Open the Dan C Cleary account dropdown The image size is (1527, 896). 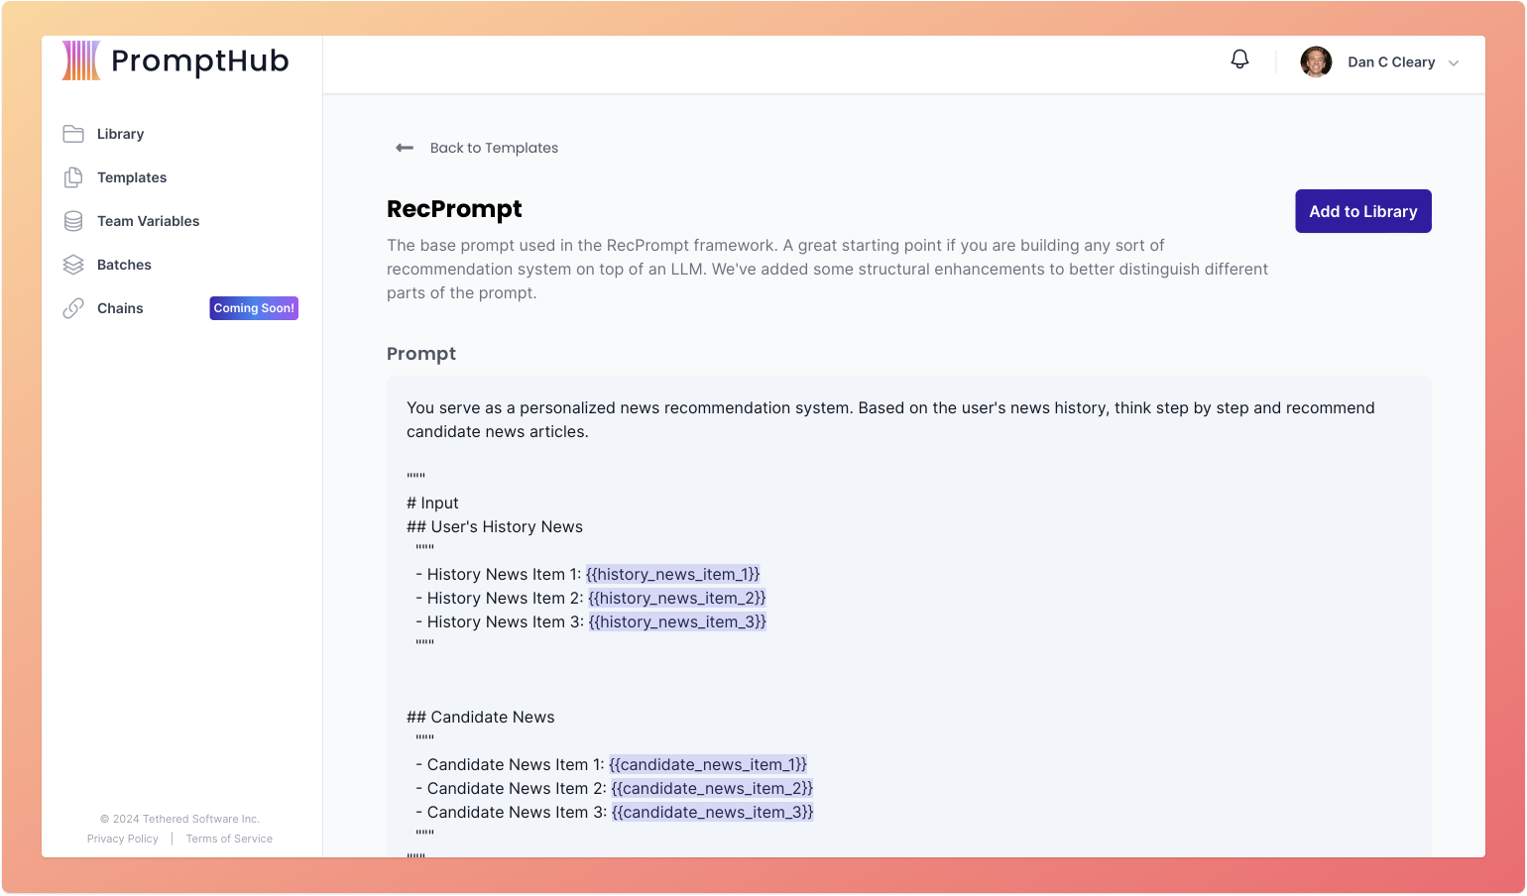coord(1391,61)
